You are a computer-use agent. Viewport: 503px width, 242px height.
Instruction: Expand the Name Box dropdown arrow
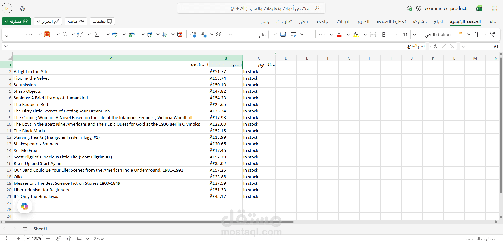click(x=464, y=47)
